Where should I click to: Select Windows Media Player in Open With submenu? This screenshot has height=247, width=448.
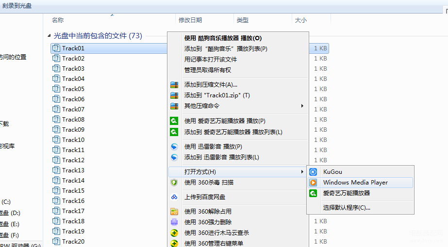click(x=360, y=183)
